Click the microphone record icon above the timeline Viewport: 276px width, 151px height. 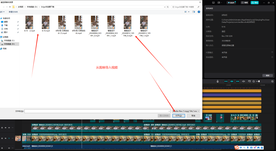pyautogui.click(x=218, y=81)
